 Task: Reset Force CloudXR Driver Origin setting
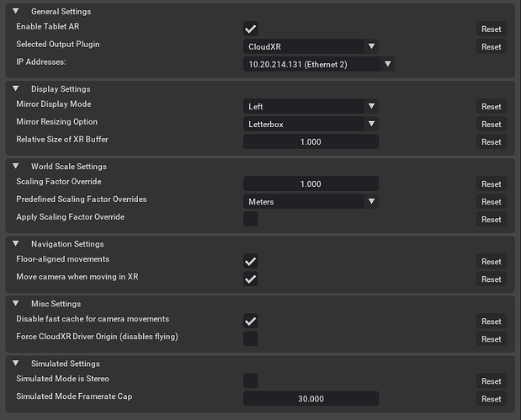click(491, 338)
